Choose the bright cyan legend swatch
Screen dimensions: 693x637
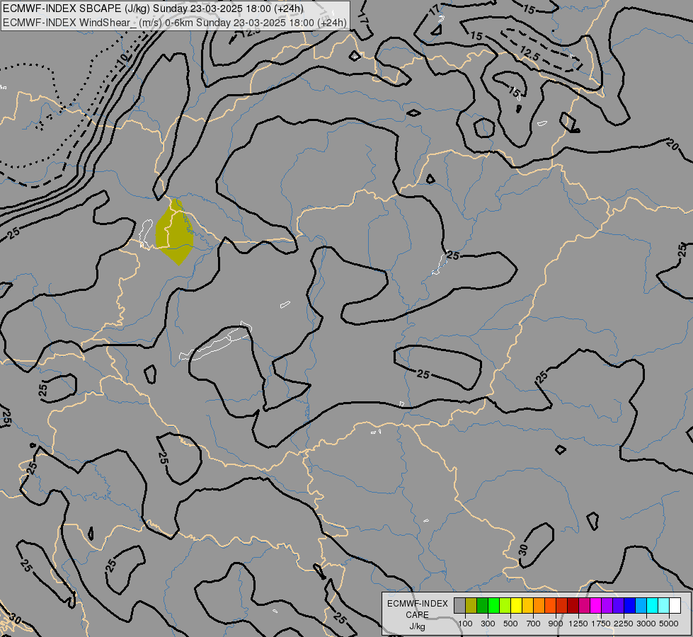pyautogui.click(x=653, y=605)
